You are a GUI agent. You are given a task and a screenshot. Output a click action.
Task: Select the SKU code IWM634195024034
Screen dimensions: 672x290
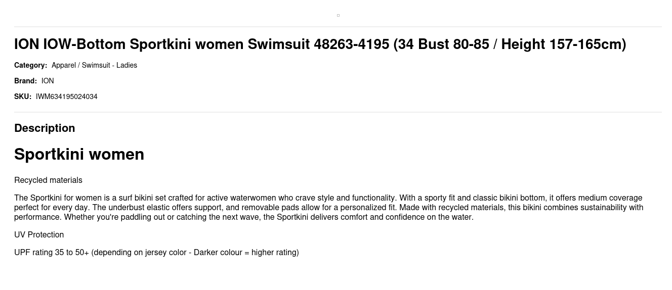point(67,96)
